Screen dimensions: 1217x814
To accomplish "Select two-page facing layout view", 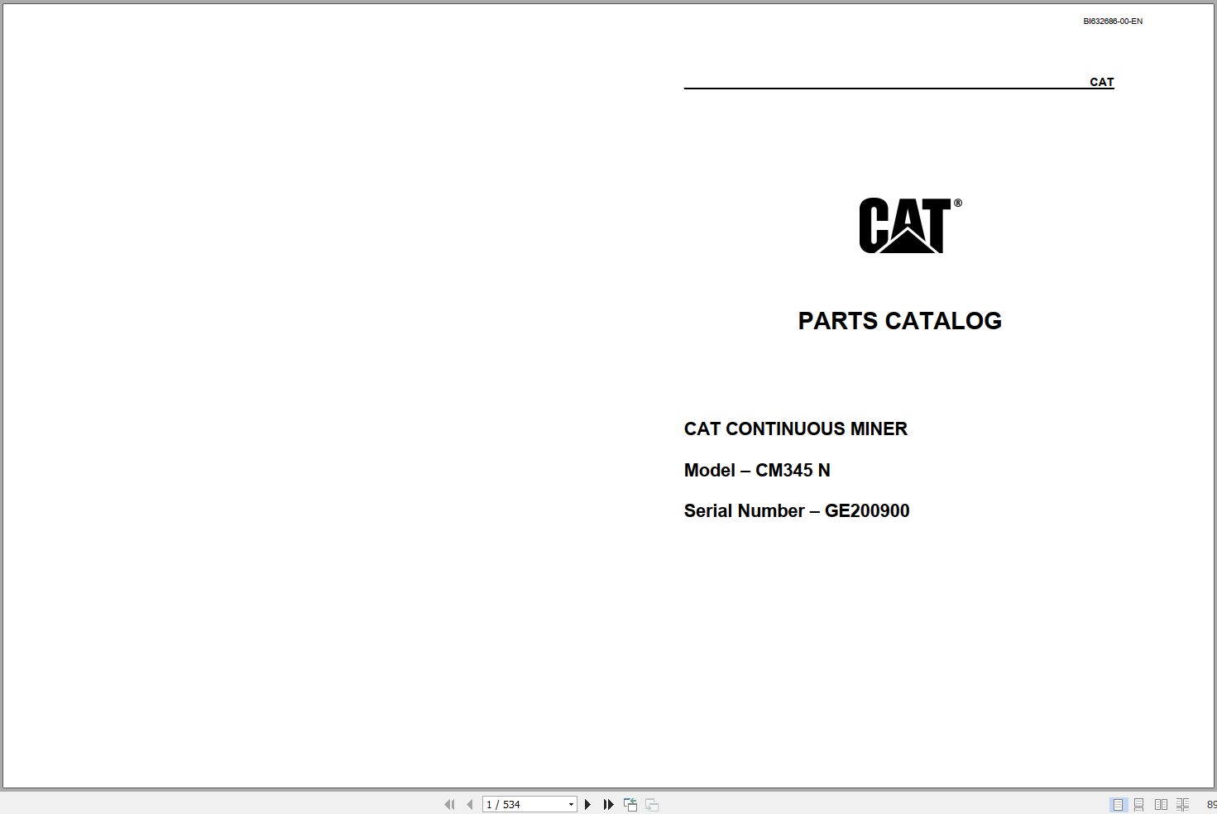I will coord(1161,804).
